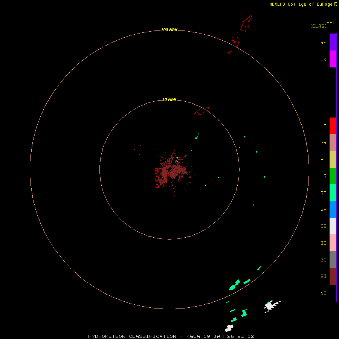Click the NEXLAB-College of DuPage text
This screenshot has width=339, height=339.
(x=301, y=4)
